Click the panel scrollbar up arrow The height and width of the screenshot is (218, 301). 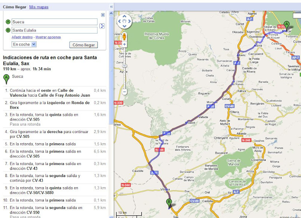pos(111,14)
